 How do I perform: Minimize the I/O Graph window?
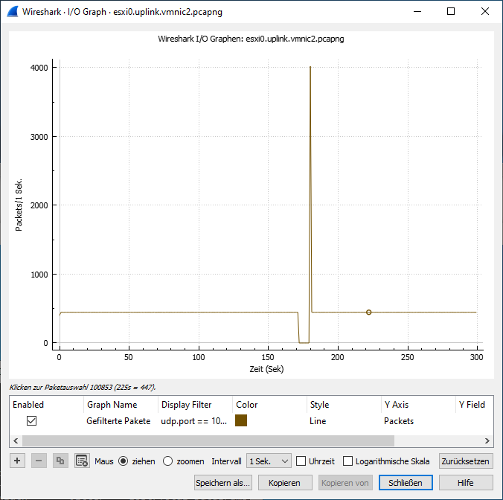point(417,12)
